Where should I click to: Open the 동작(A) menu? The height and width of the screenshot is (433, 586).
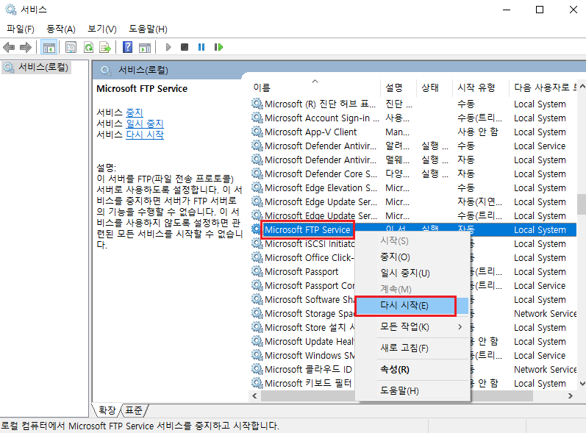61,29
